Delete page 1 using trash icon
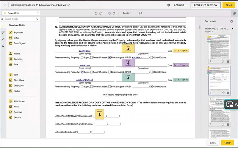Image resolution: width=238 pixels, height=148 pixels. pos(228,61)
